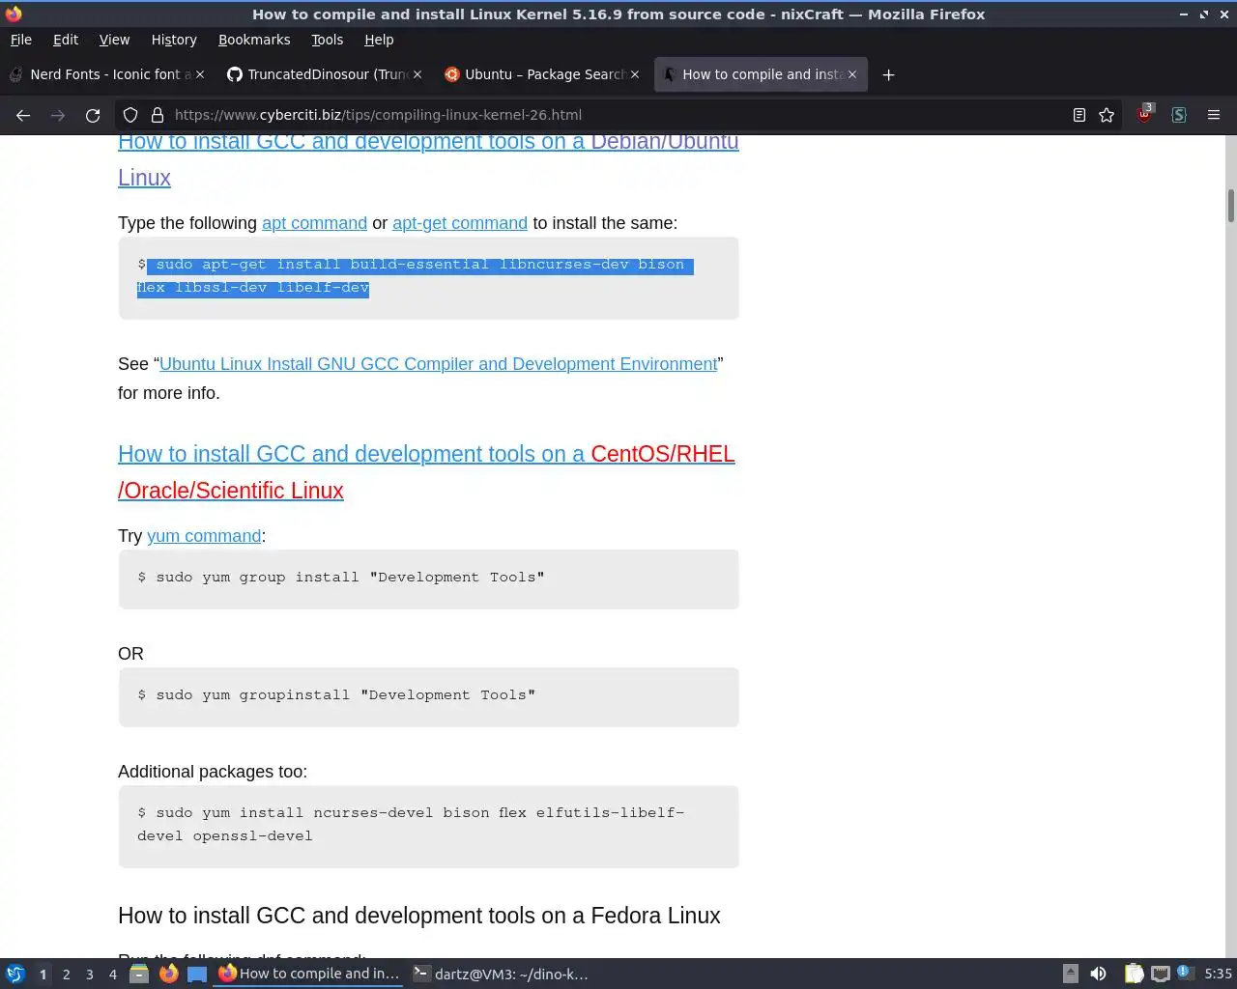Open the Tools menu
This screenshot has height=989, width=1237.
point(328,40)
